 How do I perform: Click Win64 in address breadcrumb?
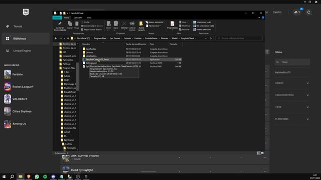pos(175,38)
